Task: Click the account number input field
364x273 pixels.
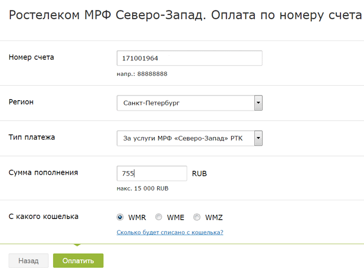Action: point(189,58)
